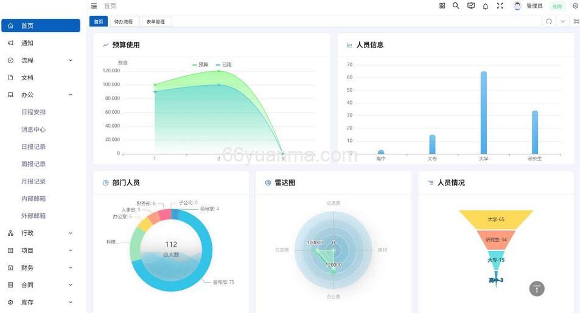
Task: Click the 合同 document icon in sidebar
Action: coord(11,285)
